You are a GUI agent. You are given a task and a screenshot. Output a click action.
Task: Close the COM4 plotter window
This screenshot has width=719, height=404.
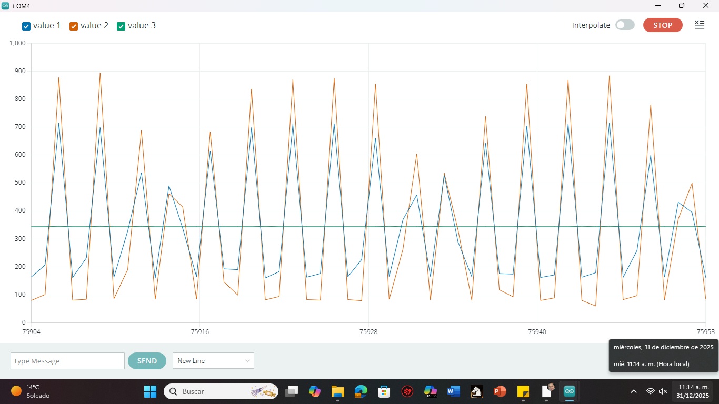click(706, 5)
